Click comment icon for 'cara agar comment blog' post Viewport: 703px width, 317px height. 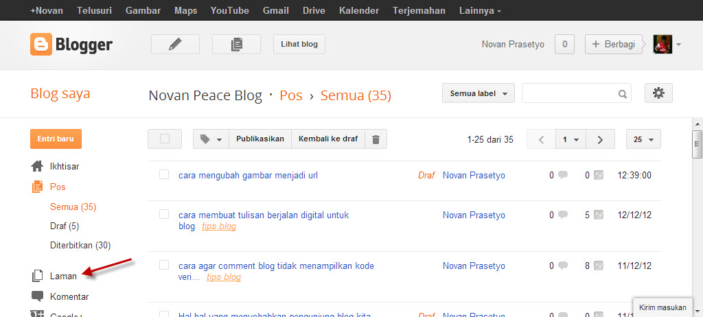pos(563,266)
